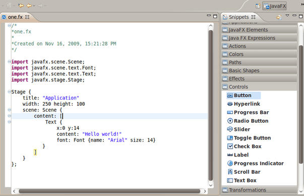Select the Button snippet
The width and height of the screenshot is (304, 196).
(244, 95)
